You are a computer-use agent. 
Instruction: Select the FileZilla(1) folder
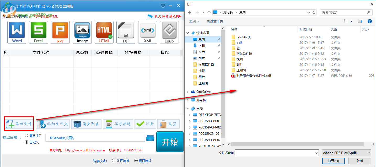pos(242,37)
